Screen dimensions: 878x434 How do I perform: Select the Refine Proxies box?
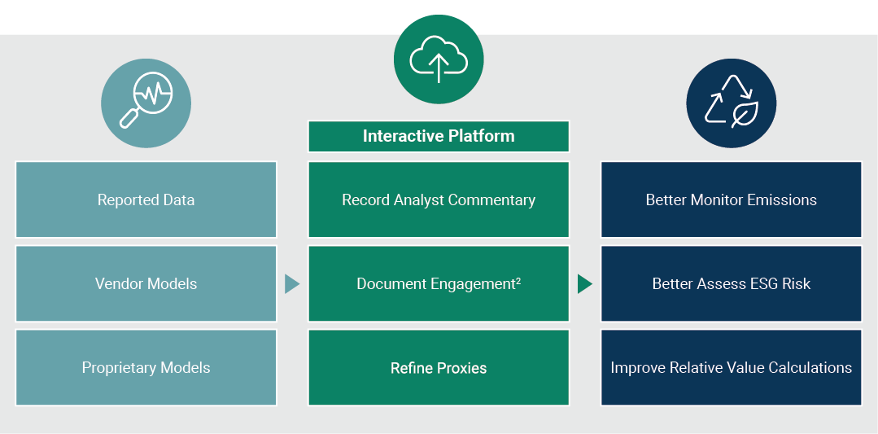[439, 367]
